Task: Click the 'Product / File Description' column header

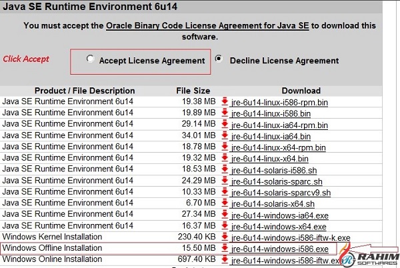Action: click(x=85, y=91)
